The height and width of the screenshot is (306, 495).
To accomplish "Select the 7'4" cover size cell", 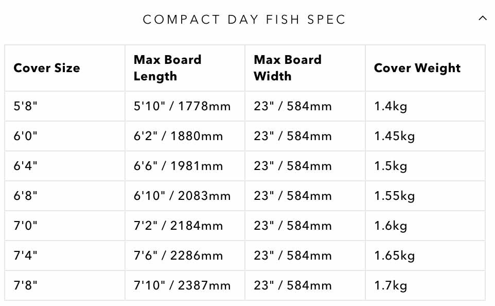I will [26, 256].
